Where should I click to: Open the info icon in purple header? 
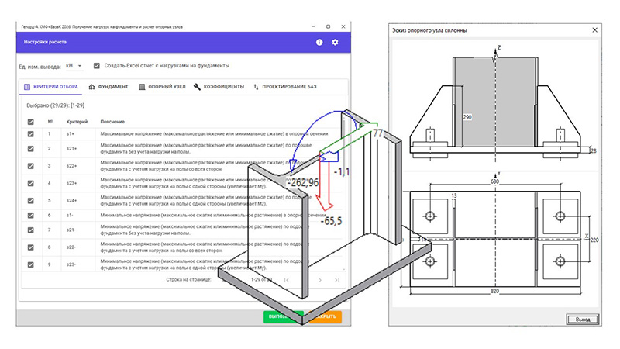click(319, 42)
